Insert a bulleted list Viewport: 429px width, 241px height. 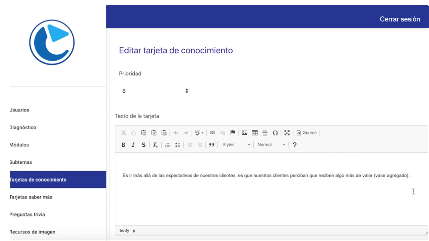[x=178, y=145]
